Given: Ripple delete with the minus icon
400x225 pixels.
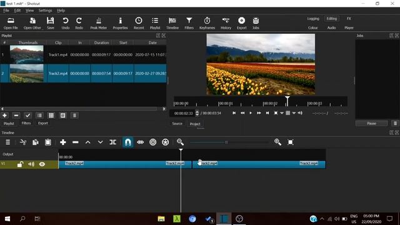Looking at the screenshot, I should [76, 142].
